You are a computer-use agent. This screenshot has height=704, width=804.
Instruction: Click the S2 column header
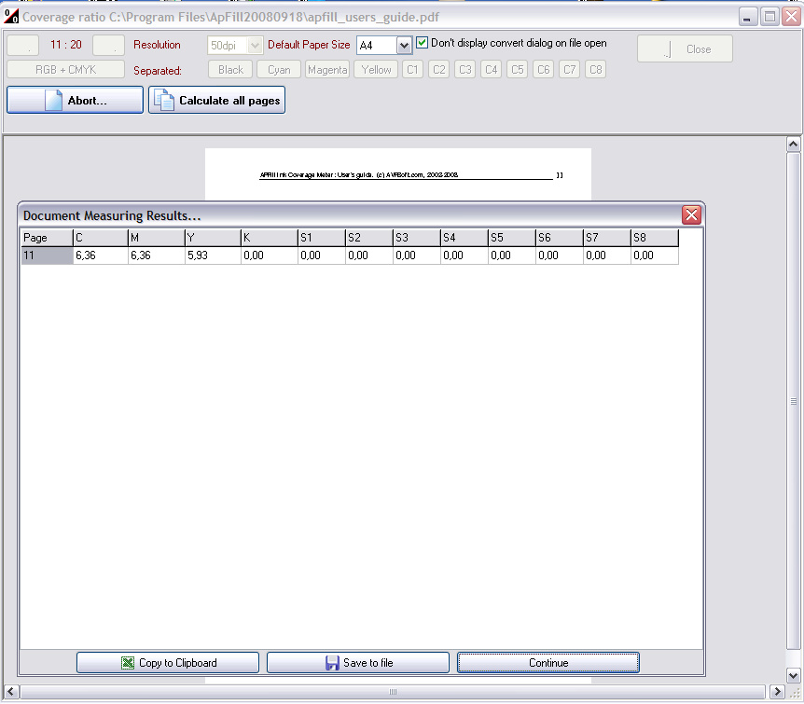coord(369,238)
